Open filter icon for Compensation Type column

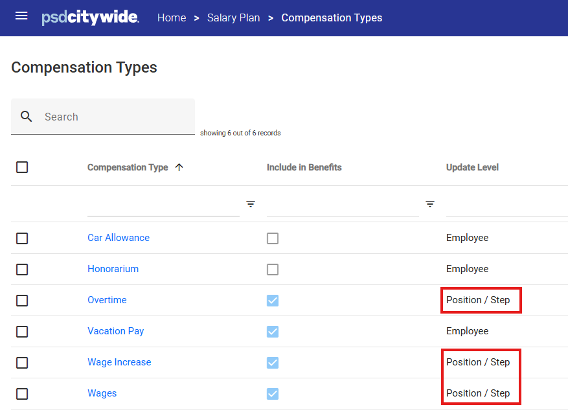(x=250, y=203)
